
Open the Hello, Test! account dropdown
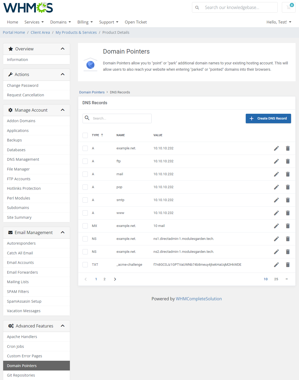[x=279, y=22]
